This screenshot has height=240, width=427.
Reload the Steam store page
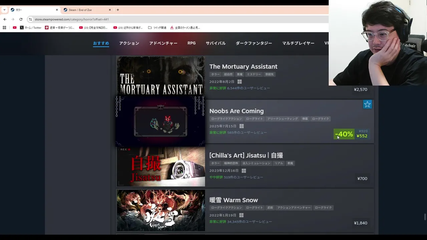[x=21, y=19]
